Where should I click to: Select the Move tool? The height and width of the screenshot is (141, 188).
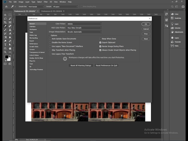[5, 15]
